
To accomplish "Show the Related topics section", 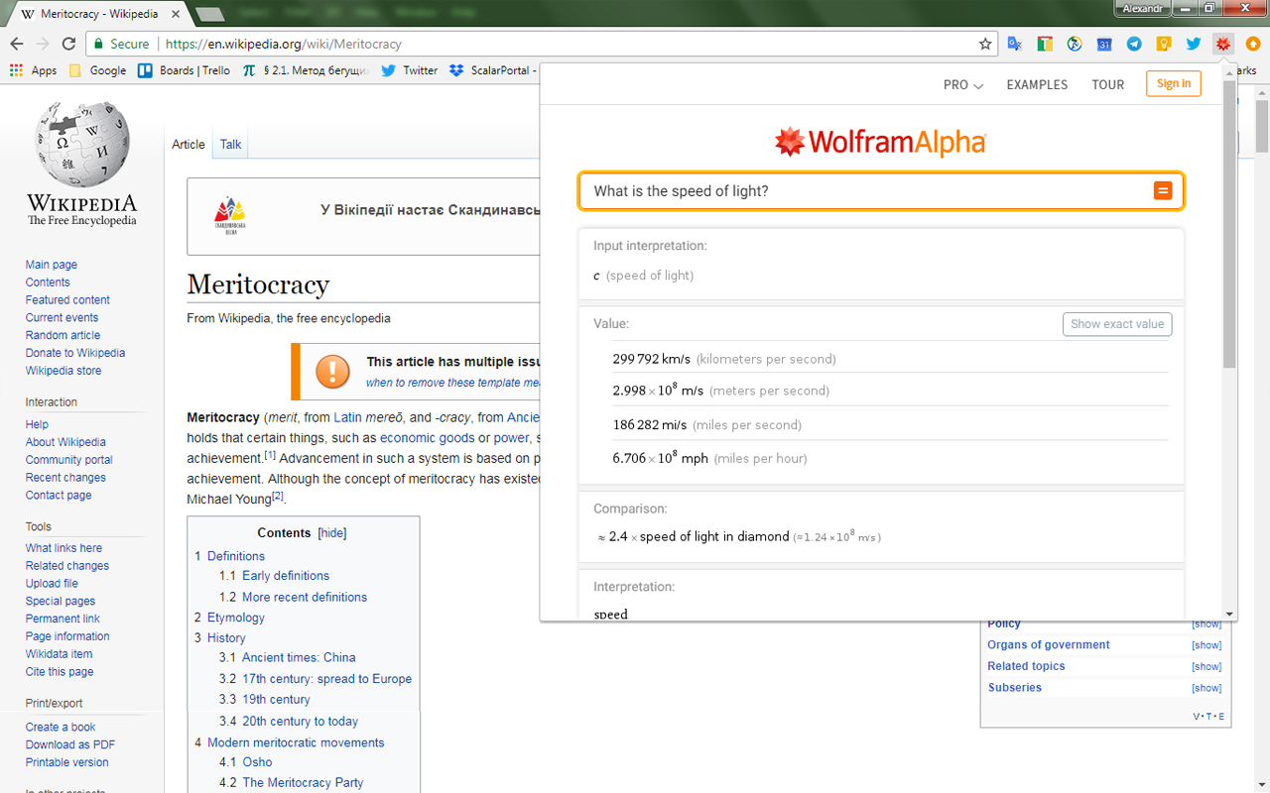I will pos(1206,667).
